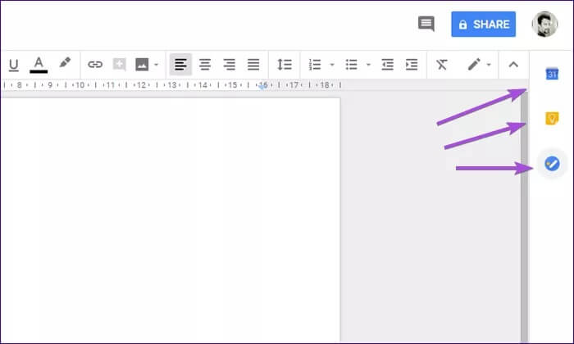Screen dimensions: 574x344
Task: Expand the insert image dropdown arrow
Action: 156,64
